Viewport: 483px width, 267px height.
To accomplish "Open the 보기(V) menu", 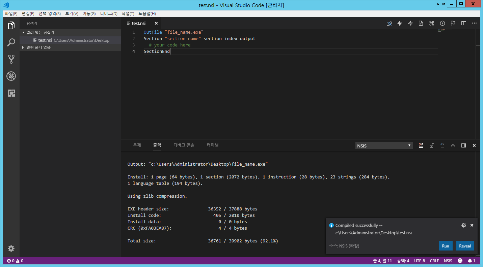I will click(72, 14).
